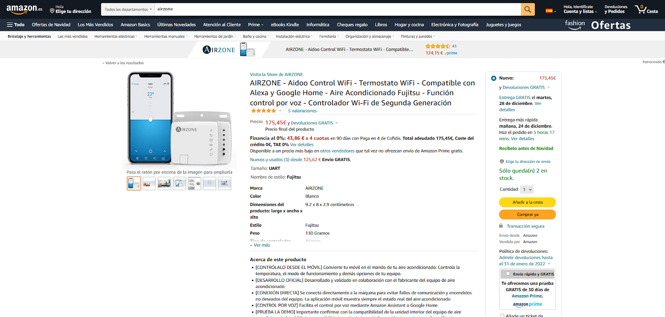Viewport: 665px width, 317px height.
Task: Open Todos los departamentos dropdown
Action: tap(128, 9)
